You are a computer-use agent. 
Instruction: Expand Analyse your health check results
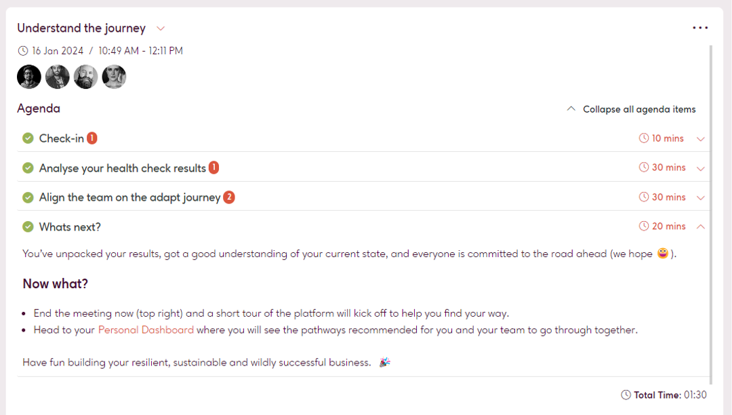click(701, 167)
